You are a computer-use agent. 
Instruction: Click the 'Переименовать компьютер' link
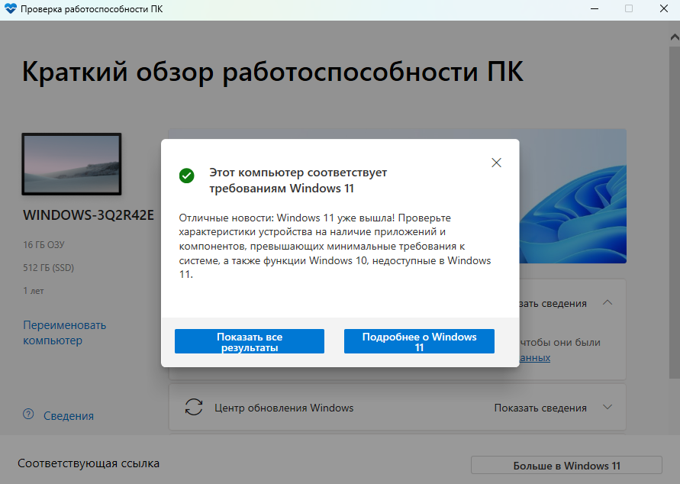point(64,333)
